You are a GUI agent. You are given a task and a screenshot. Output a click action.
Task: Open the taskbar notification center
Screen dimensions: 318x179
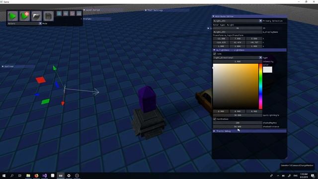[x=313, y=176]
